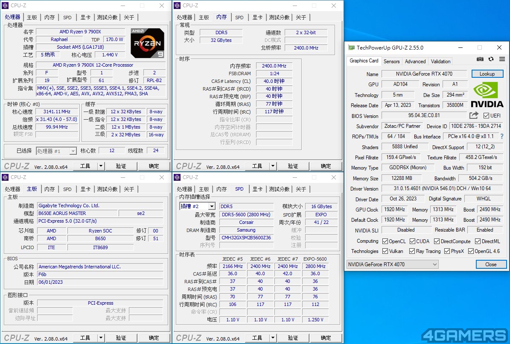Click 确定 in CPU-Z memory timings window
Viewport: 510px width, 344px height.
326,166
